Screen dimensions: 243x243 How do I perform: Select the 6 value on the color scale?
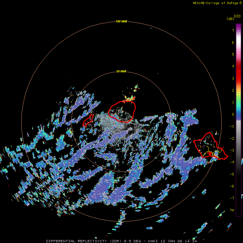[233, 42]
